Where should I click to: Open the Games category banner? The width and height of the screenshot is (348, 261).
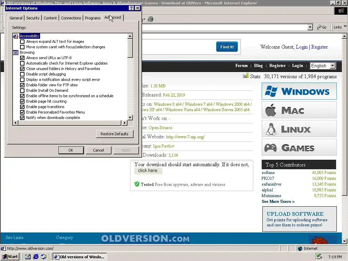(299, 147)
